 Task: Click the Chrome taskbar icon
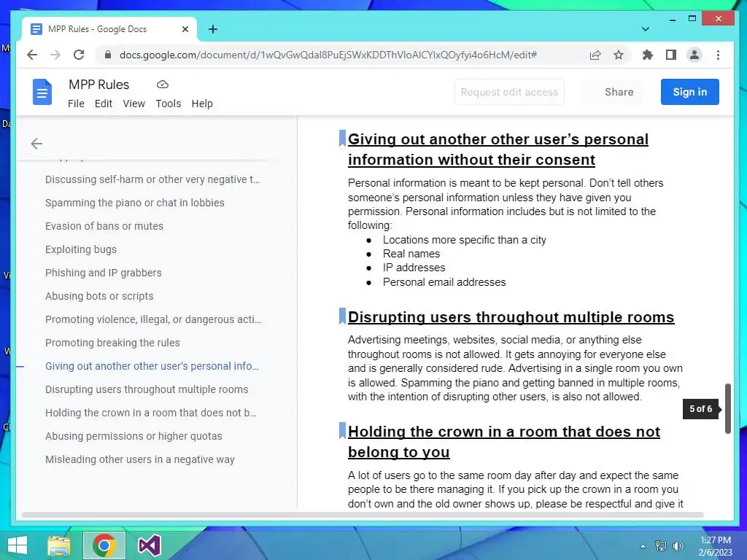pos(104,545)
